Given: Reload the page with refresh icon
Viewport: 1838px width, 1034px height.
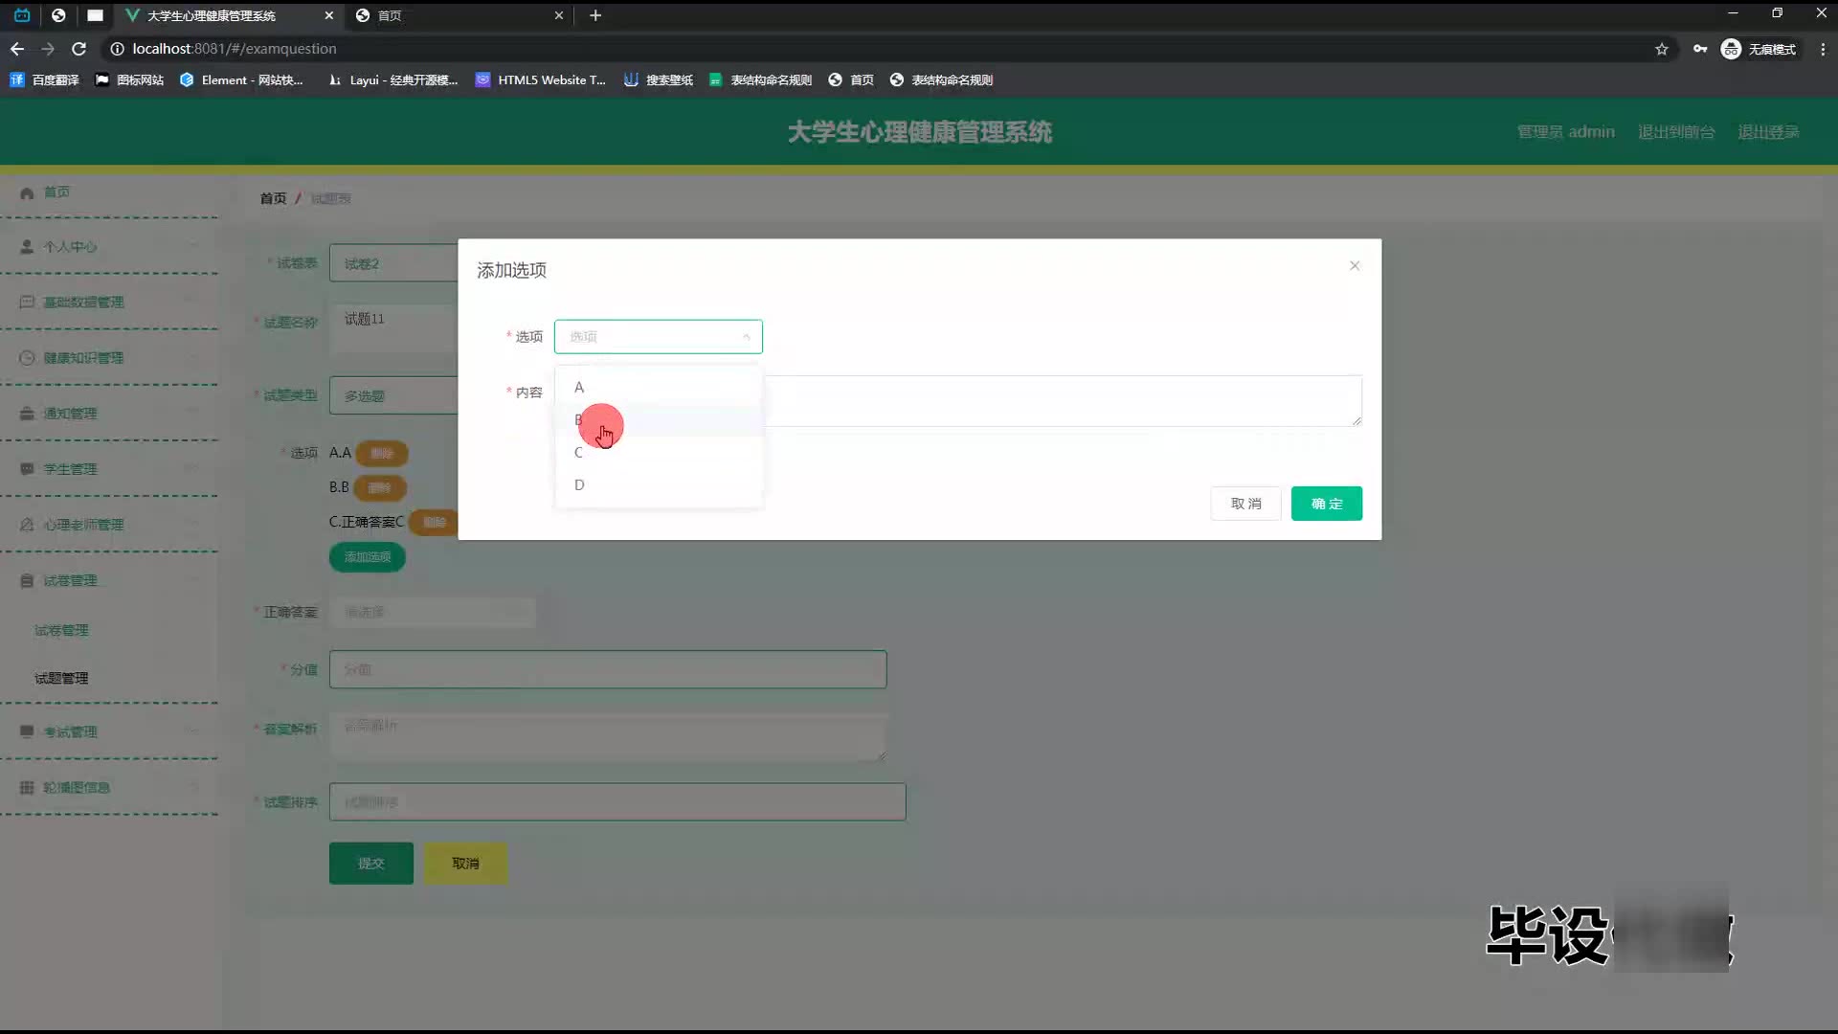Looking at the screenshot, I should [79, 49].
